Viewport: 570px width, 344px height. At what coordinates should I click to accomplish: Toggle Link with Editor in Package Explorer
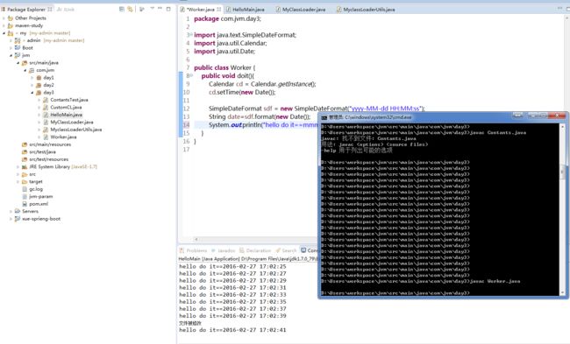[130, 9]
